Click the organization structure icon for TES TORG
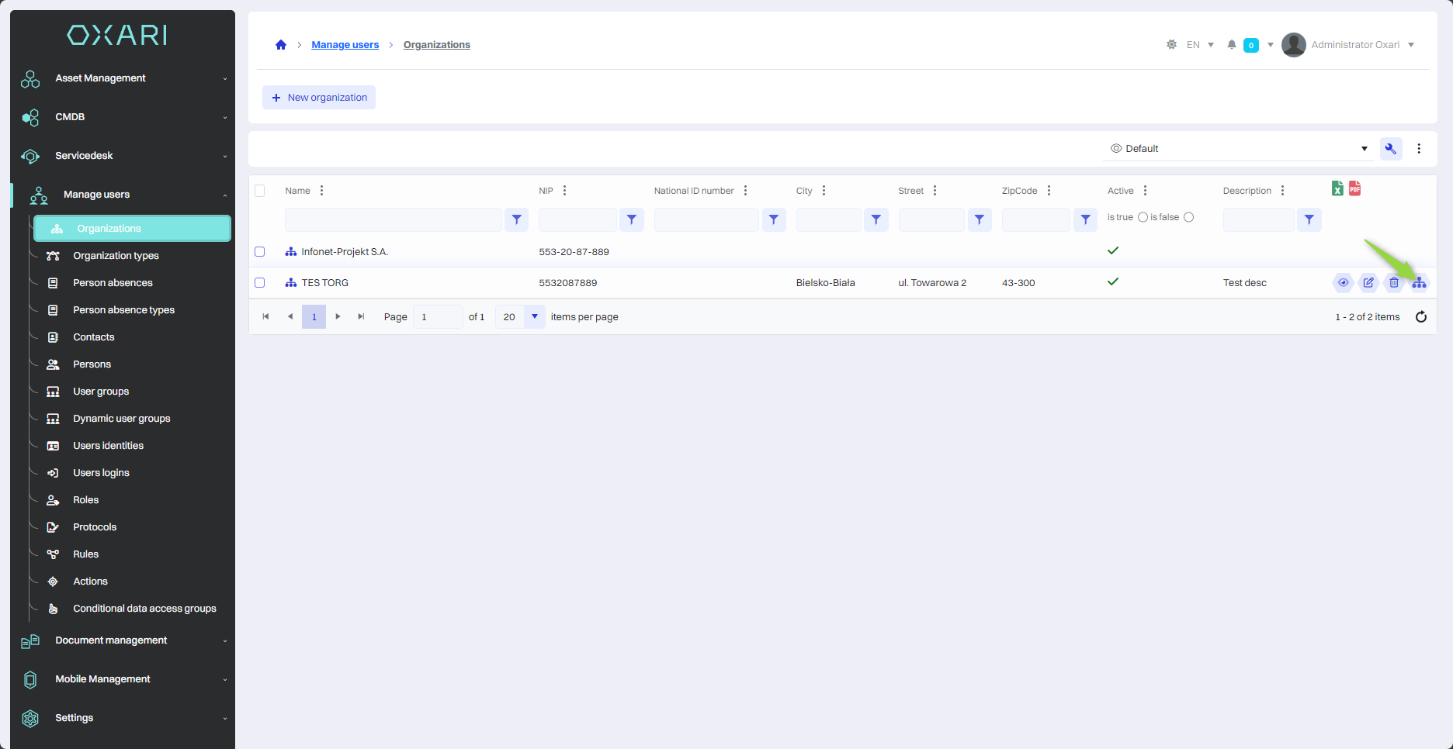Viewport: 1453px width, 749px height. [1419, 283]
